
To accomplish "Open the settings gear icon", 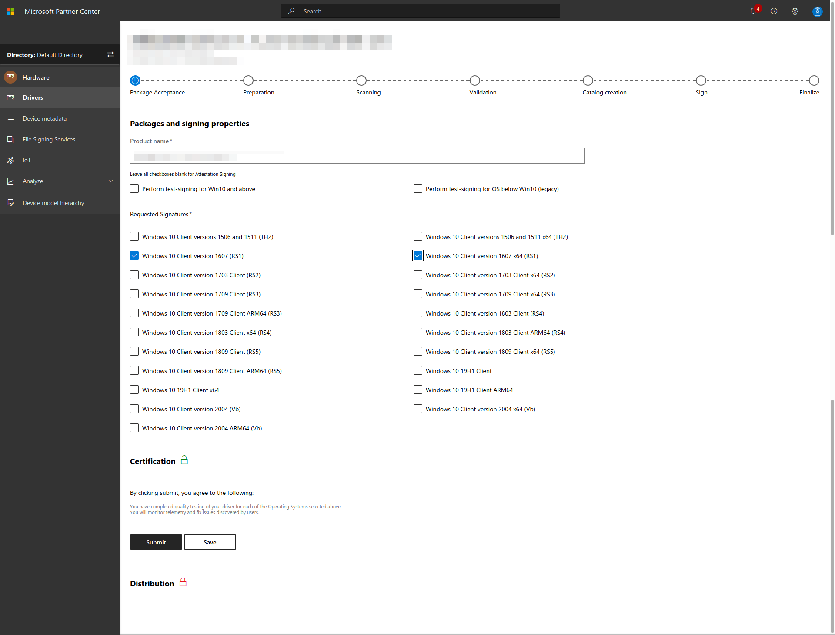I will click(x=795, y=11).
